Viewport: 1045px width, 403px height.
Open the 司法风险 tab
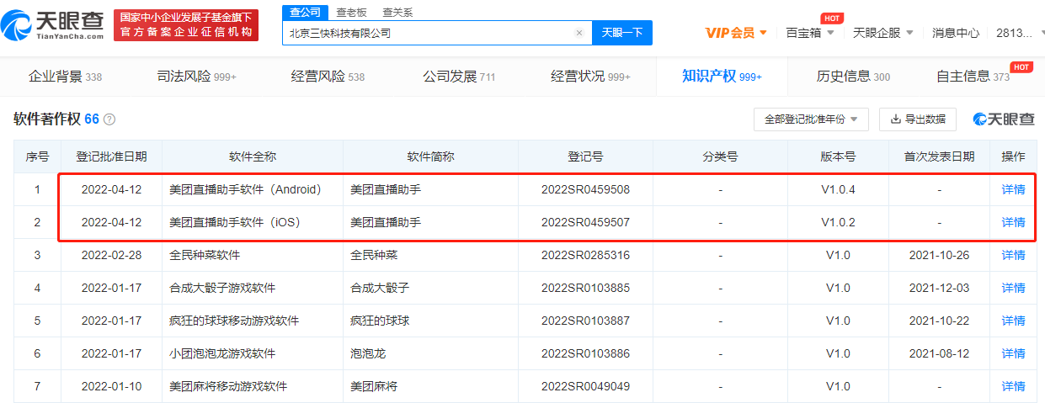(196, 77)
